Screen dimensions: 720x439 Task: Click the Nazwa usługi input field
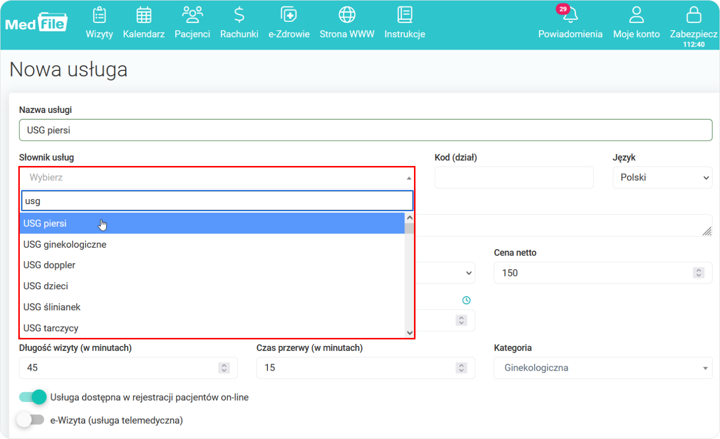click(365, 130)
